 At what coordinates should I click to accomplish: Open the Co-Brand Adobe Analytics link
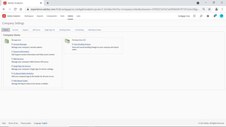[x=23, y=74]
